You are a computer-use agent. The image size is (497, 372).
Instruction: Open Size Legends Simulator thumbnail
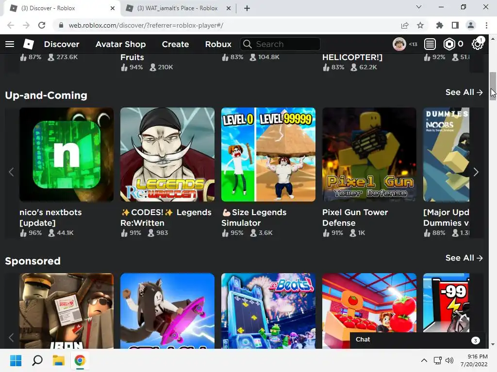click(x=268, y=155)
